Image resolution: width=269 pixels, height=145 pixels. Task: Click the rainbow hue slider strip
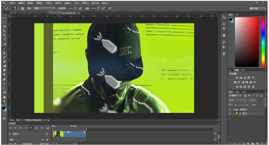[263, 42]
